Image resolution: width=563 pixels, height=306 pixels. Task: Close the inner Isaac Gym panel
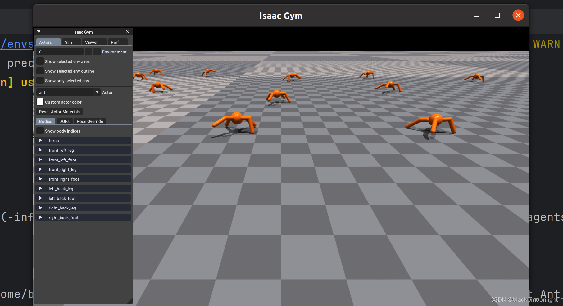[x=128, y=32]
